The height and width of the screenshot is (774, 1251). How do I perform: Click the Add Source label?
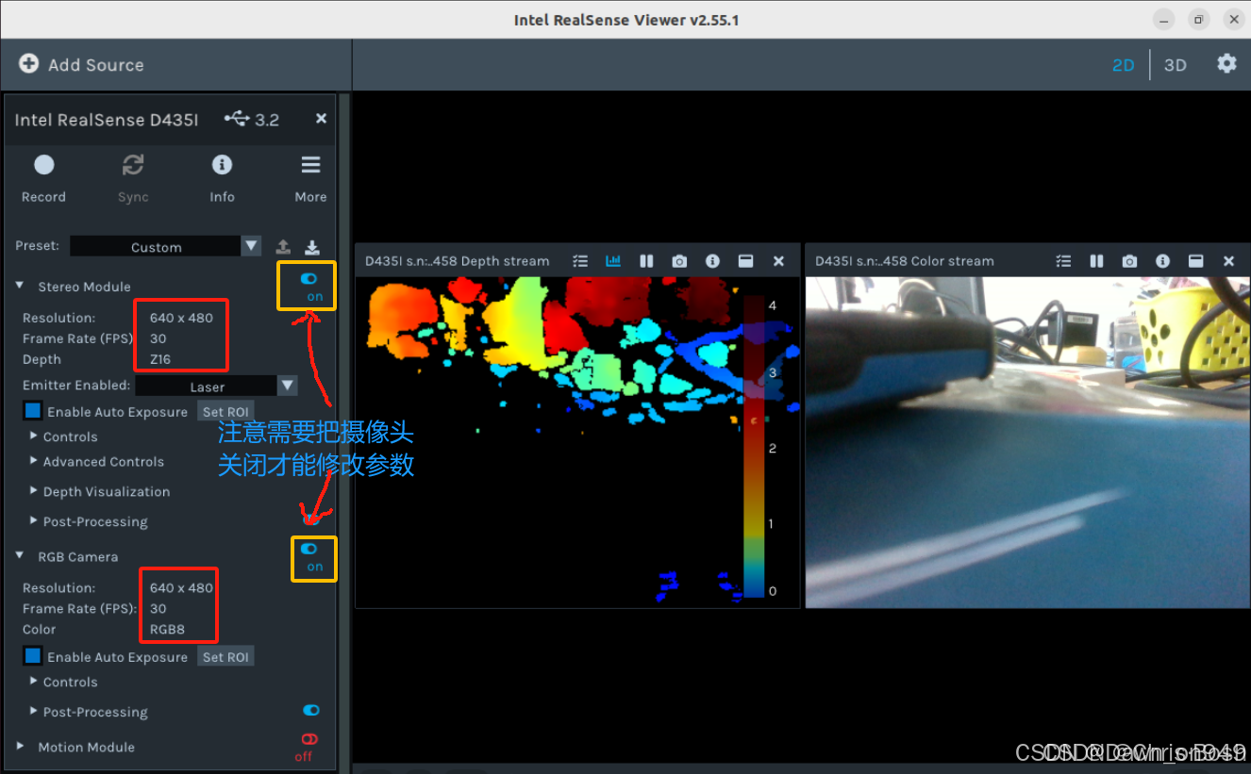(x=96, y=65)
